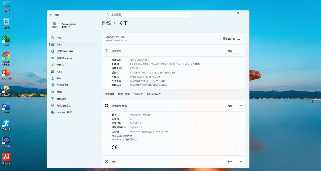Select the 8.00 GB RAM value

point(134,69)
